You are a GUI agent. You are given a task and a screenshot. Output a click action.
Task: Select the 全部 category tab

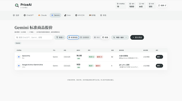tap(16, 15)
